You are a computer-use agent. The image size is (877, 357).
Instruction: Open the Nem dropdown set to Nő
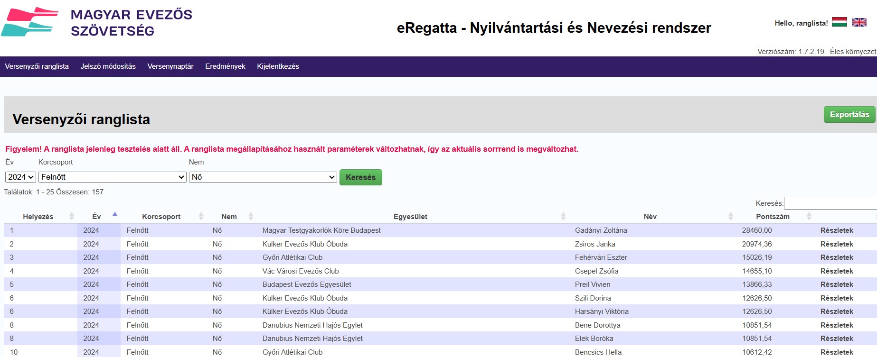pos(263,177)
